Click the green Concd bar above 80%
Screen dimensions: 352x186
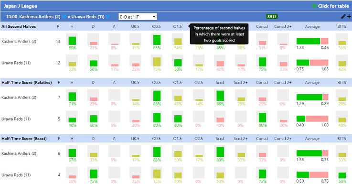[262, 118]
